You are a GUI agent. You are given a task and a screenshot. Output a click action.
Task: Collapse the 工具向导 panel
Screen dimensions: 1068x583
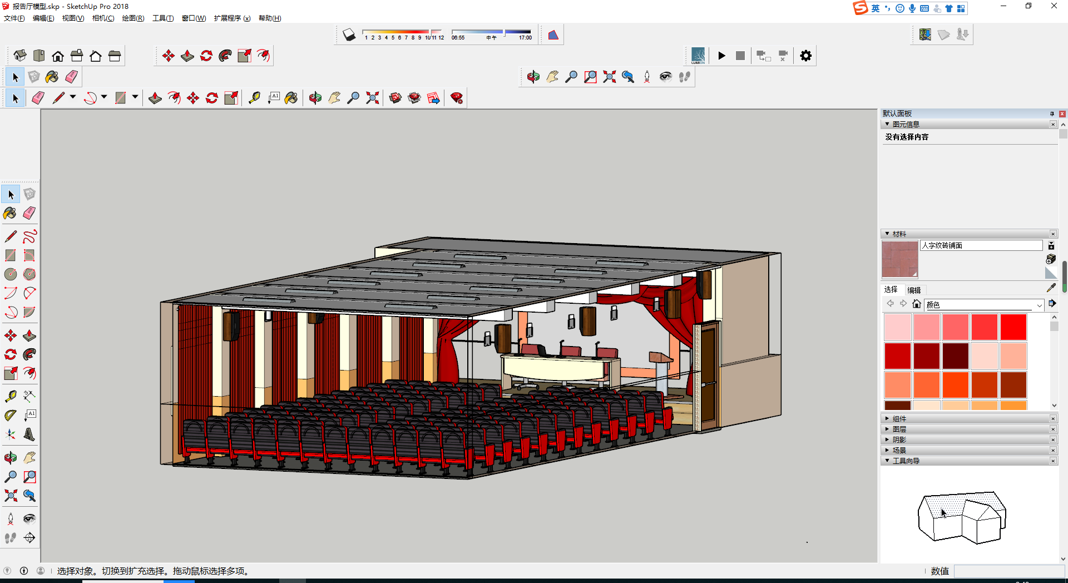887,461
